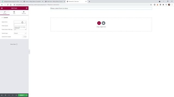Switch to the Edit Form browser tab
Screen dimensions: 174x97
pos(55,2)
